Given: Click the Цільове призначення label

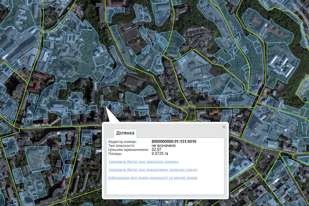Looking at the screenshot, I should pos(128,150).
